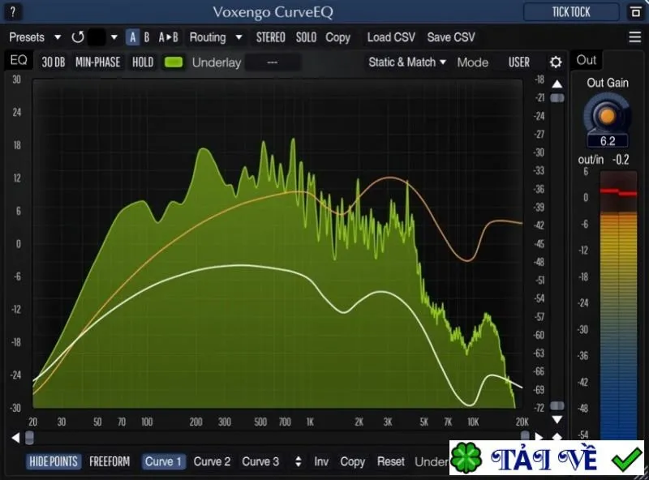This screenshot has height=480, width=649.
Task: Select the Curve 3 tab
Action: point(260,462)
